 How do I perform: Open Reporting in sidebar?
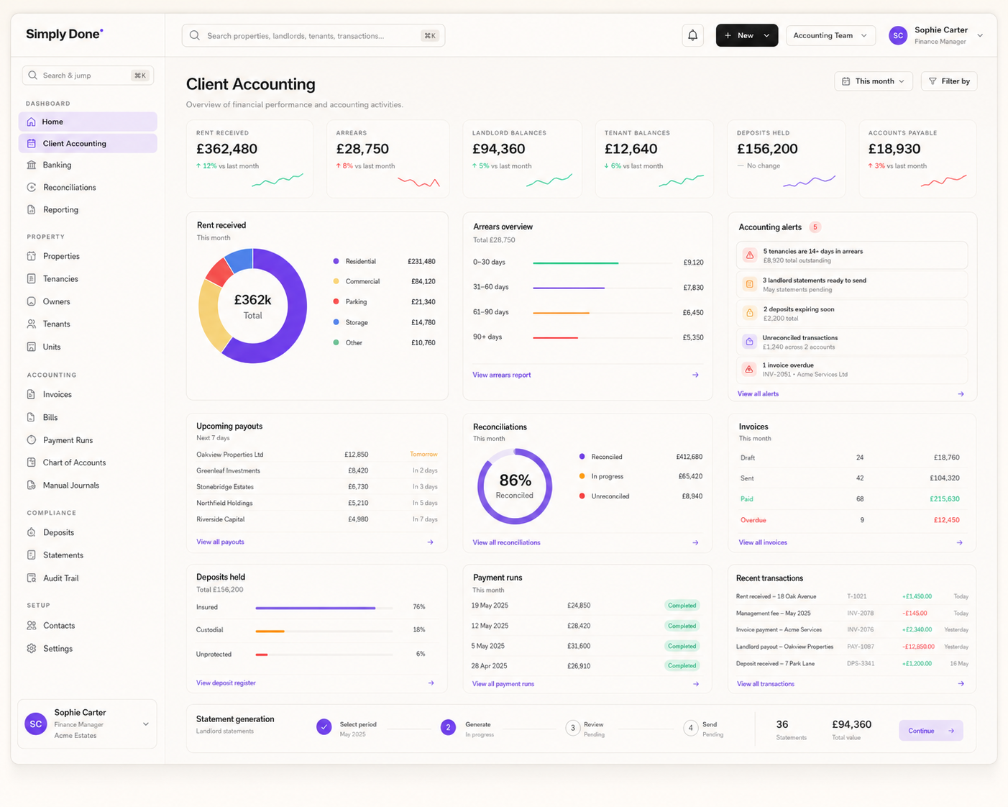(88, 209)
